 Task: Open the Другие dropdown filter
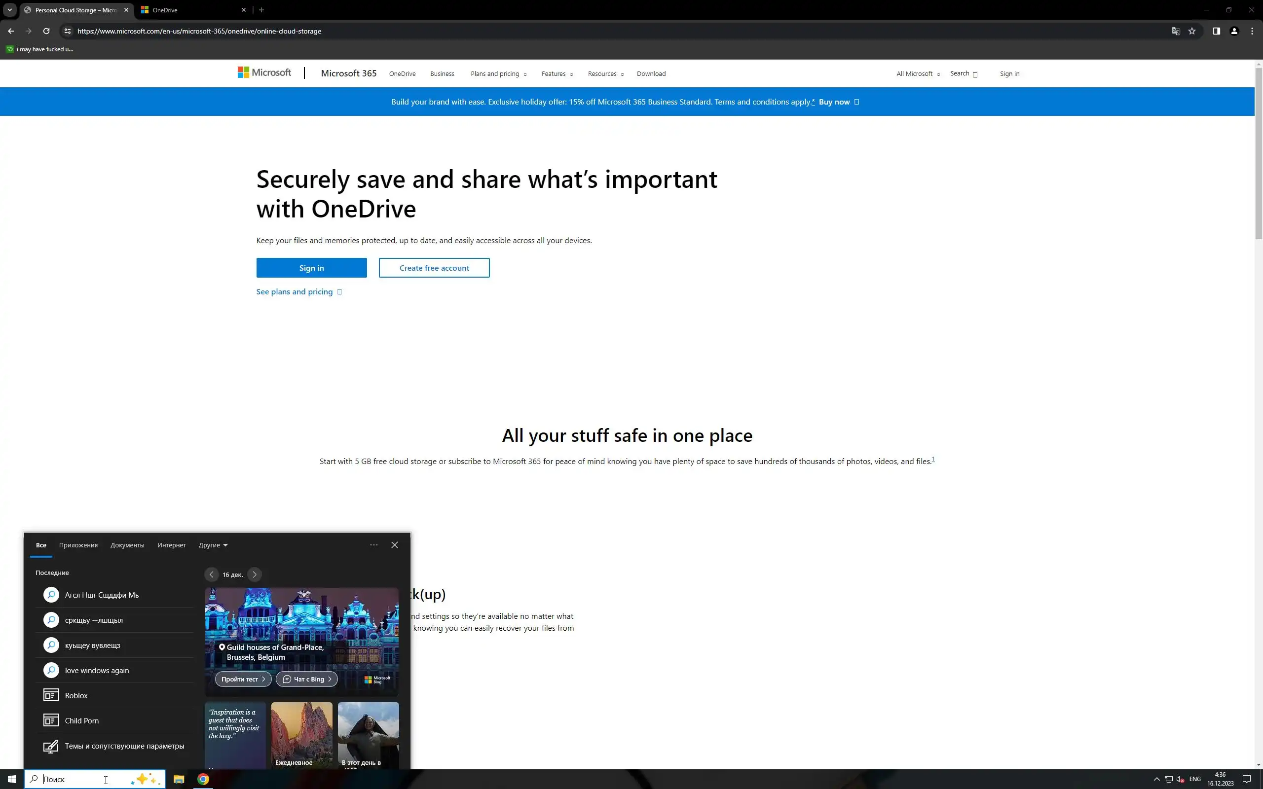(213, 545)
